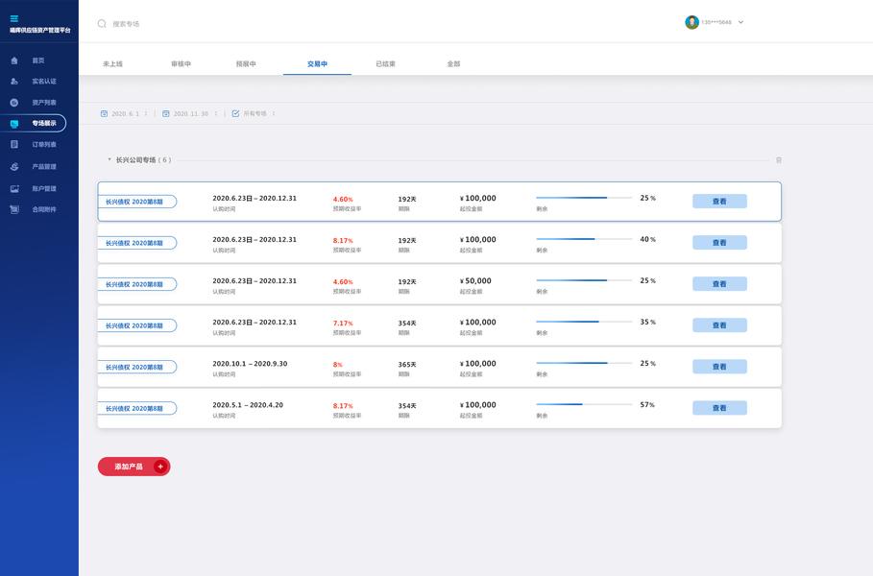Viewport: 873px width, 576px height.
Task: Click the search magnifier icon
Action: (102, 23)
